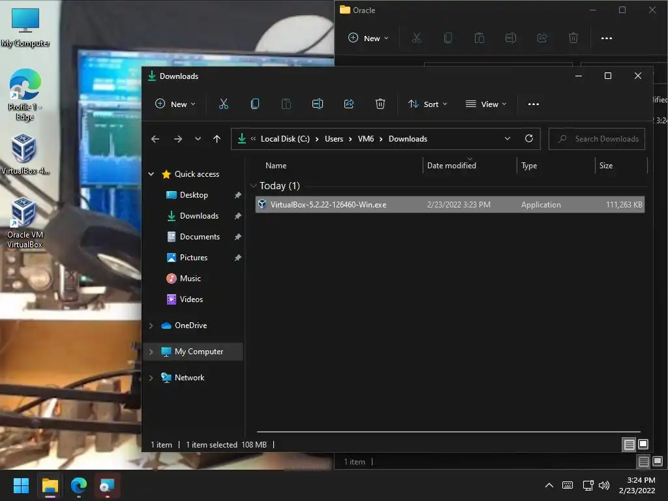Open the See more menu in Oracle window
The height and width of the screenshot is (501, 668).
[606, 38]
